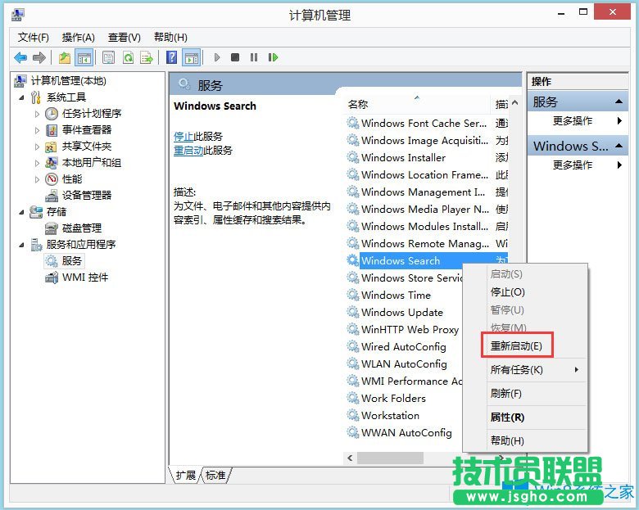
Task: Click the Up one level folder icon
Action: point(65,57)
